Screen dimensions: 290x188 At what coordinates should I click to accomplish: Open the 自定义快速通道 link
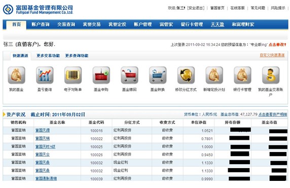272,55
